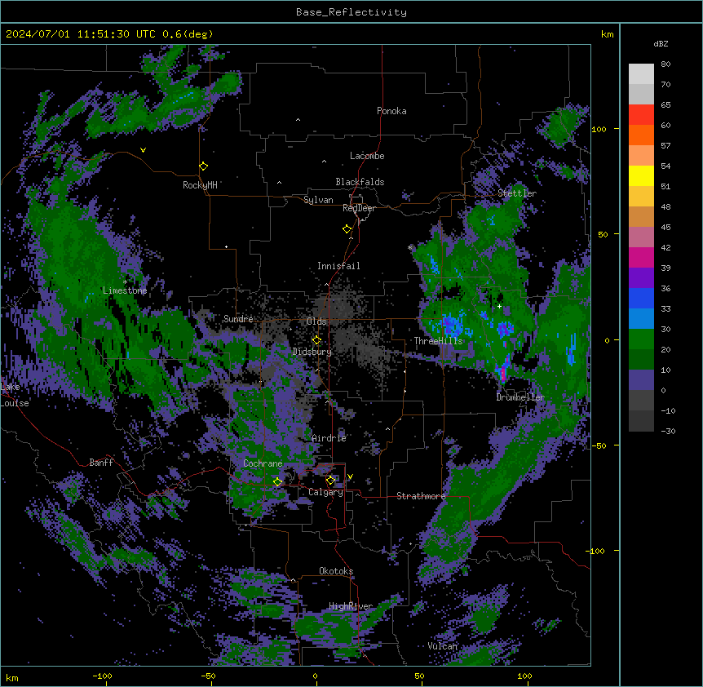Click the -50 tick on the bottom km axis
This screenshot has height=687, width=703.
click(208, 676)
